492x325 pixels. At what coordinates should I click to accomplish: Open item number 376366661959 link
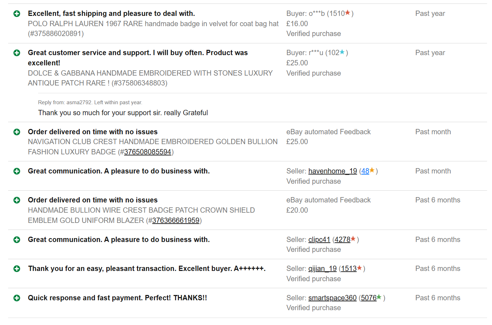tap(176, 220)
